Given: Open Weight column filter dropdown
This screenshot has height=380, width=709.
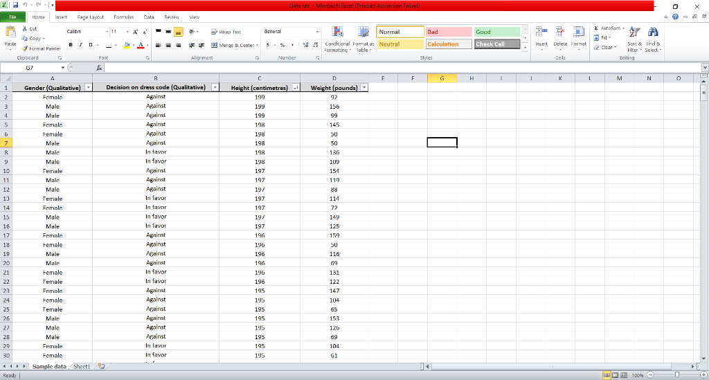Looking at the screenshot, I should (x=364, y=87).
